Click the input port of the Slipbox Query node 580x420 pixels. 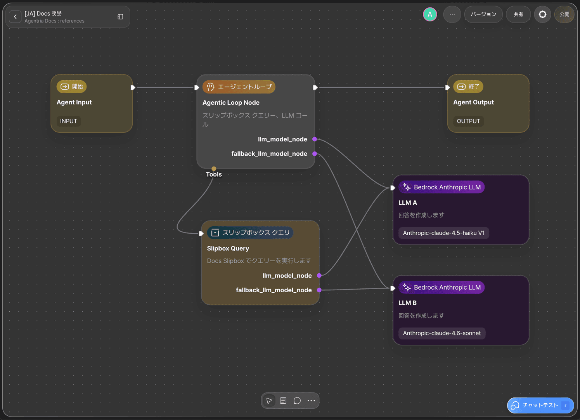201,233
